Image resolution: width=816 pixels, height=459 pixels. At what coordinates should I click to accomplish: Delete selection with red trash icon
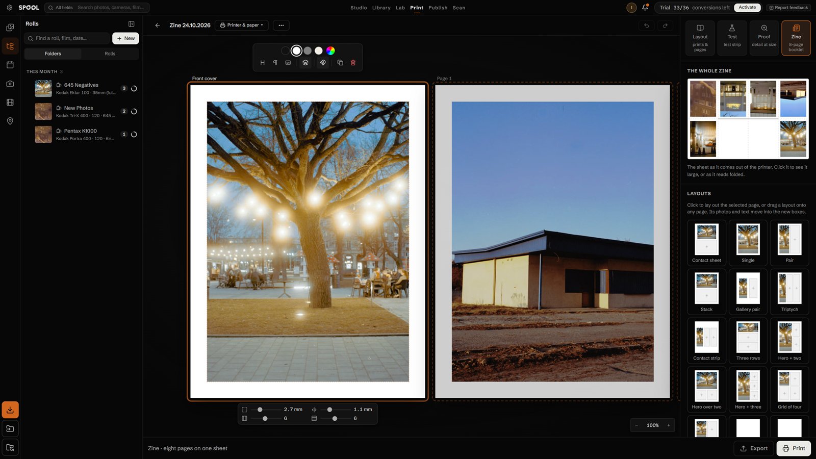(x=353, y=63)
